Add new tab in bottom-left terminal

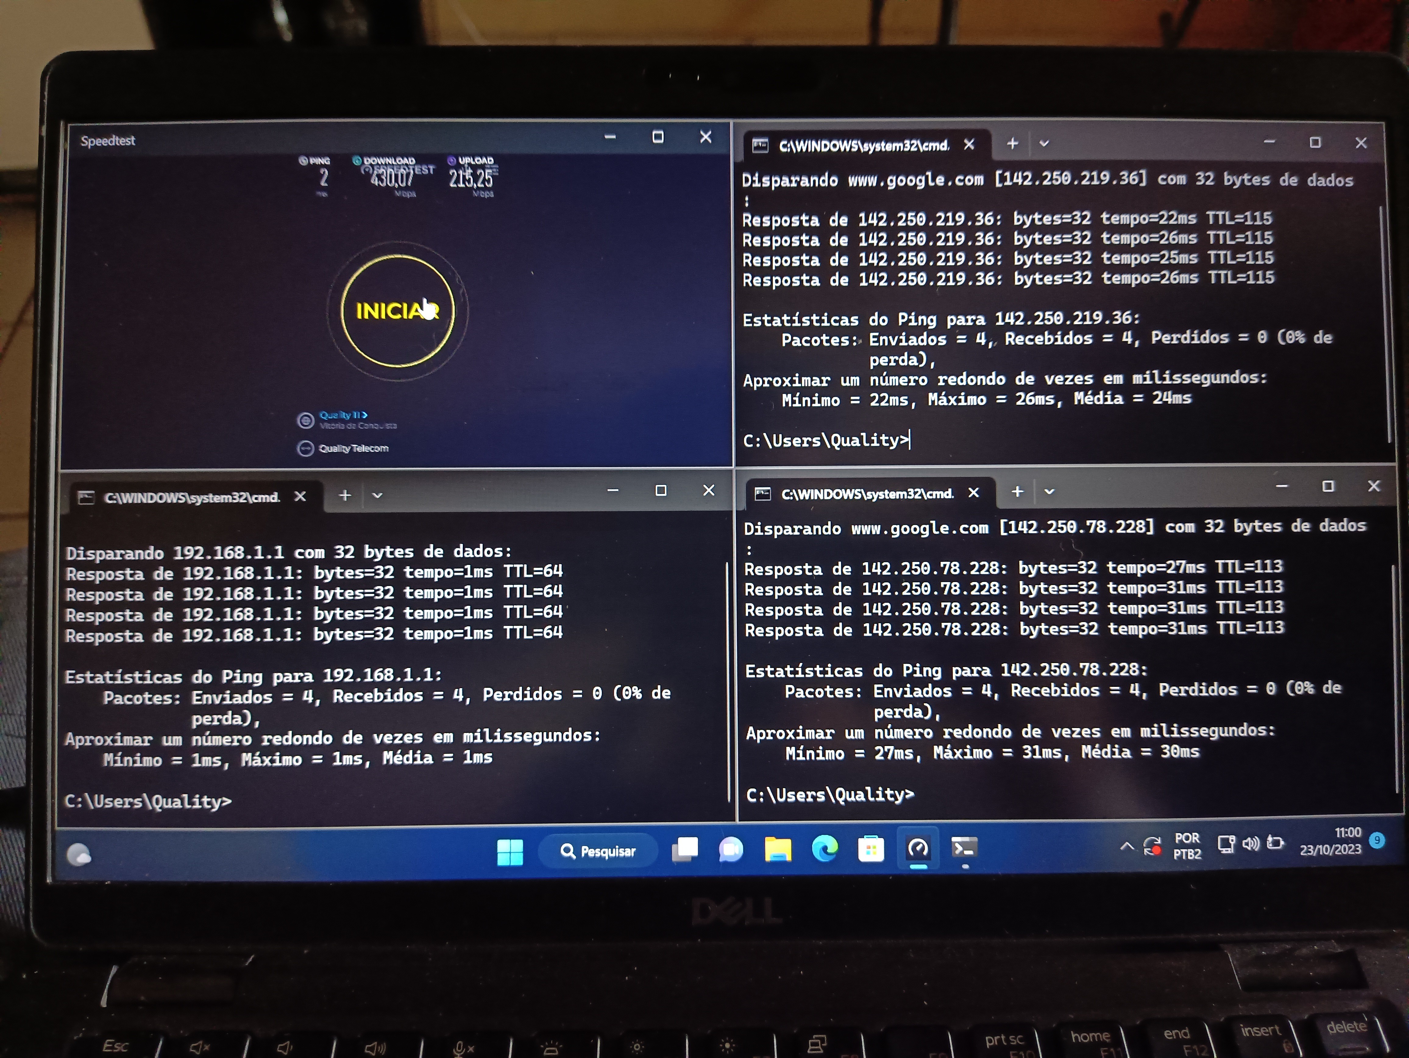(x=345, y=495)
